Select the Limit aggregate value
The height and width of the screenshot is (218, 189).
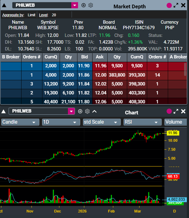click(32, 15)
